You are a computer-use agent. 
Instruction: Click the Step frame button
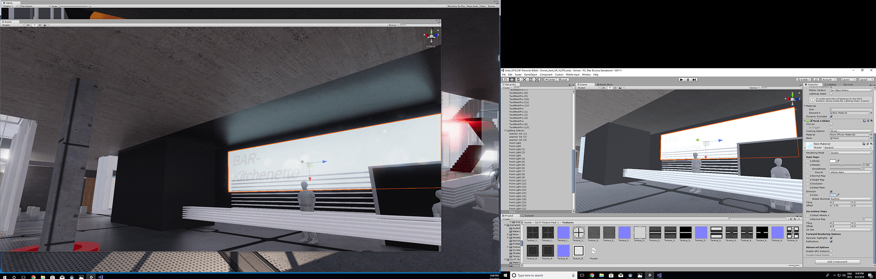pyautogui.click(x=694, y=80)
